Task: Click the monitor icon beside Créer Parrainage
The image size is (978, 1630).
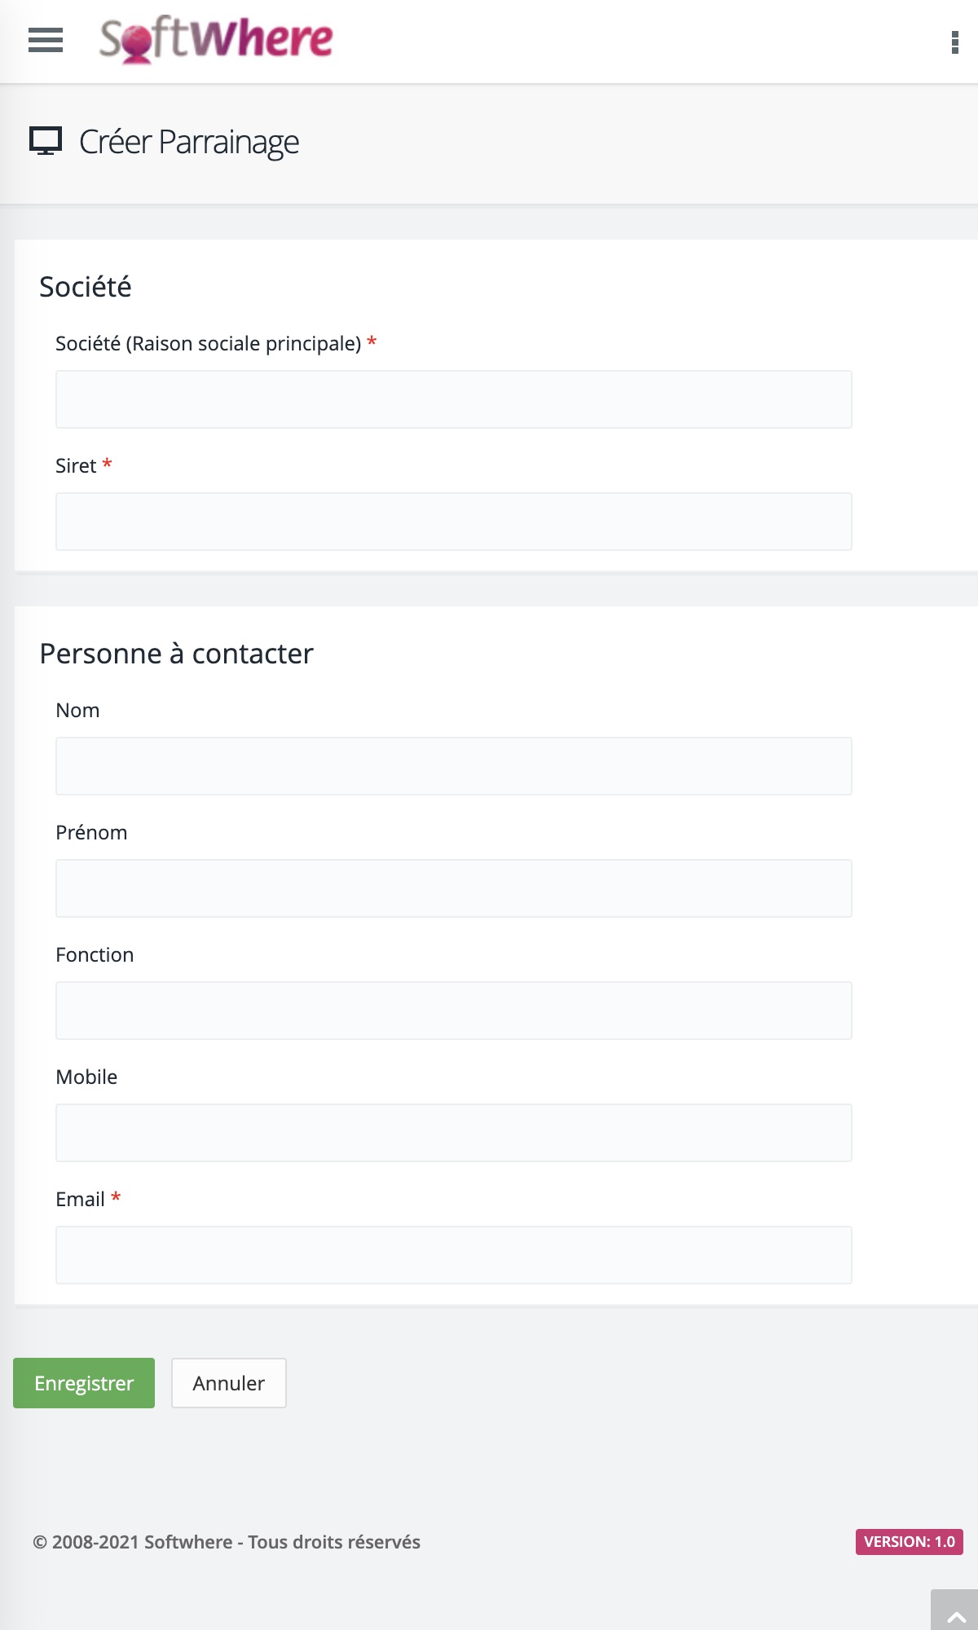Action: (46, 141)
